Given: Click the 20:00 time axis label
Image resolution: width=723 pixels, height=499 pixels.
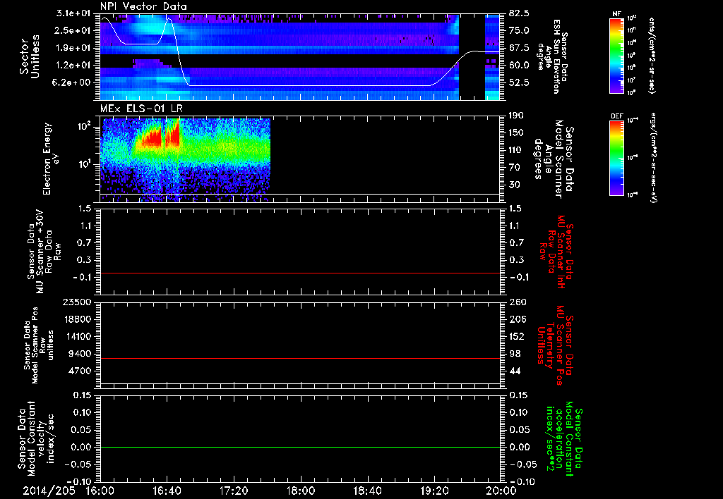Looking at the screenshot, I should click(501, 491).
